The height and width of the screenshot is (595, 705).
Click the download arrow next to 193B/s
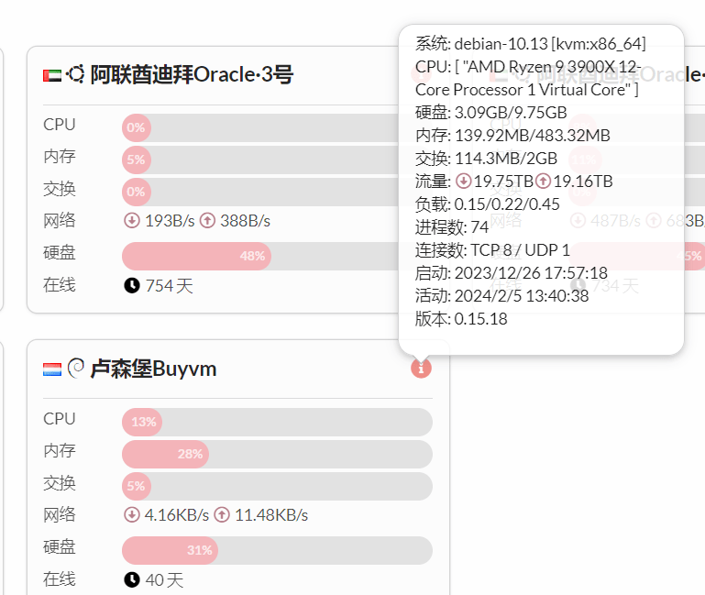131,221
